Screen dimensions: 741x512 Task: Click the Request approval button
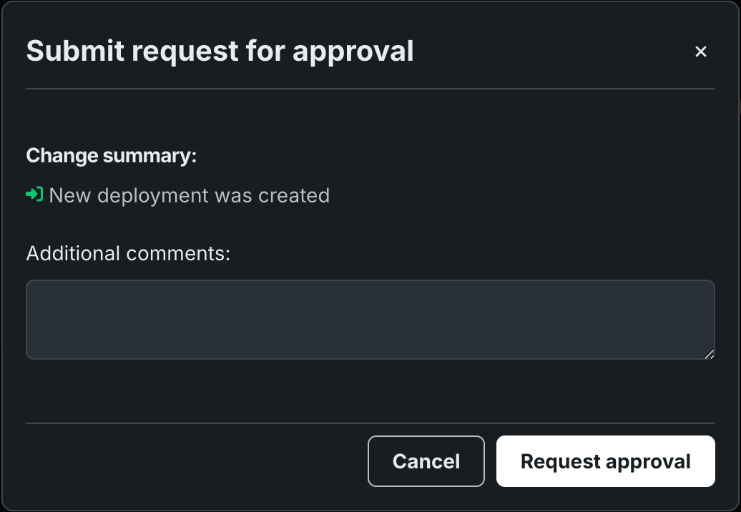605,461
